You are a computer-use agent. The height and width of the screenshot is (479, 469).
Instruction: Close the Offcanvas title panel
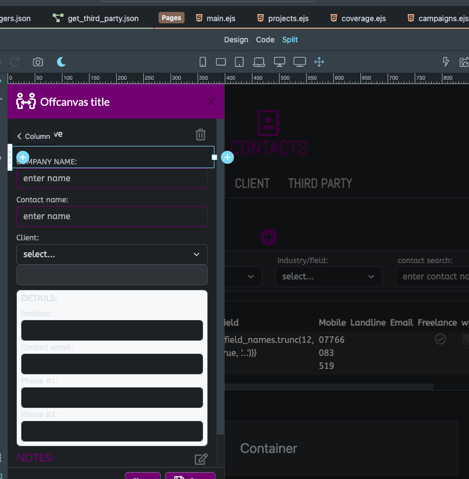(211, 101)
